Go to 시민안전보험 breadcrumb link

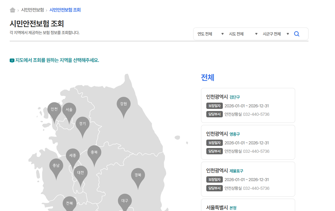[x=33, y=10]
